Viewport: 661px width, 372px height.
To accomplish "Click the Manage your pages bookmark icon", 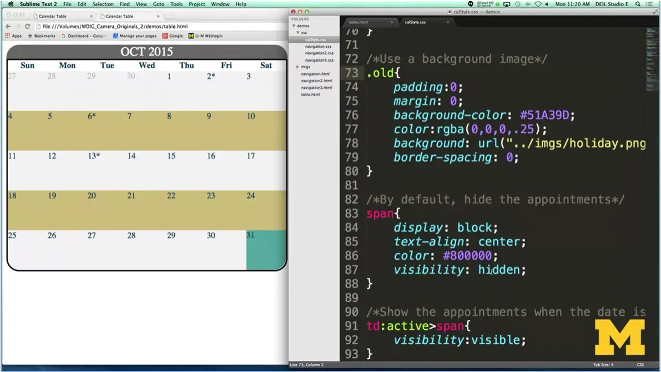I will pyautogui.click(x=115, y=36).
